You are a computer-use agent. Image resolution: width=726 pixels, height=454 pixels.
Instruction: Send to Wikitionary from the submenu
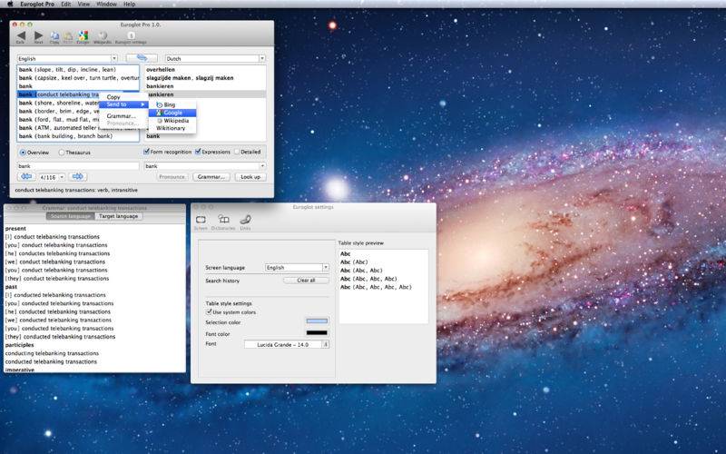(172, 128)
